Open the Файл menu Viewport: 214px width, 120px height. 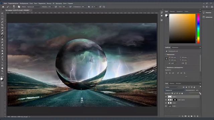pyautogui.click(x=5, y=3)
